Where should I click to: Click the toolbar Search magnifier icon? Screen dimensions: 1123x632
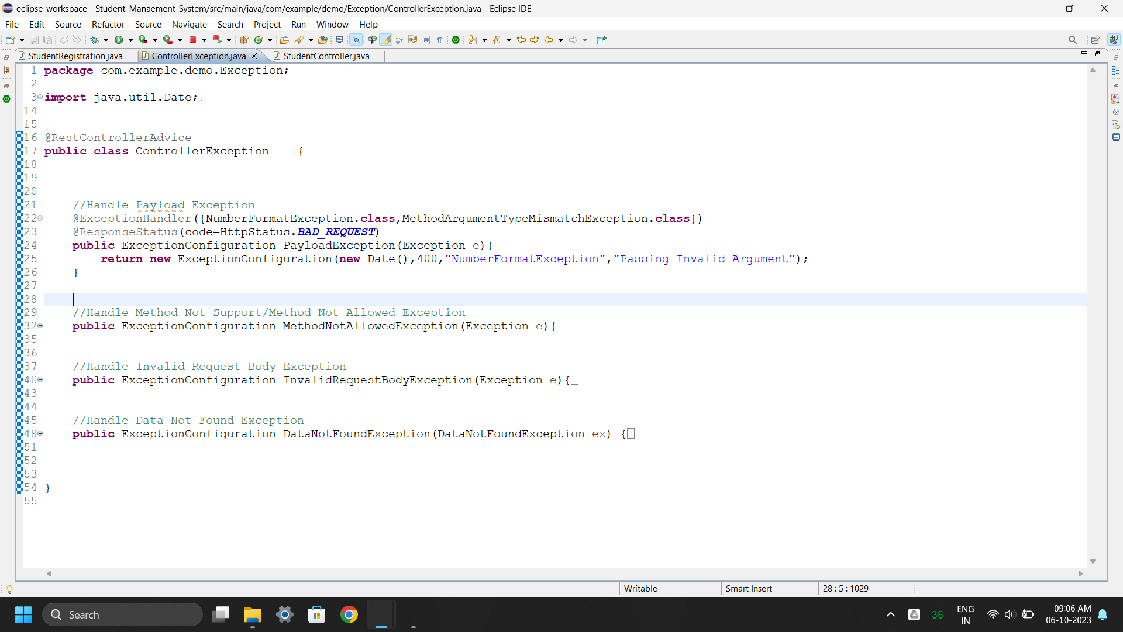click(x=1072, y=40)
